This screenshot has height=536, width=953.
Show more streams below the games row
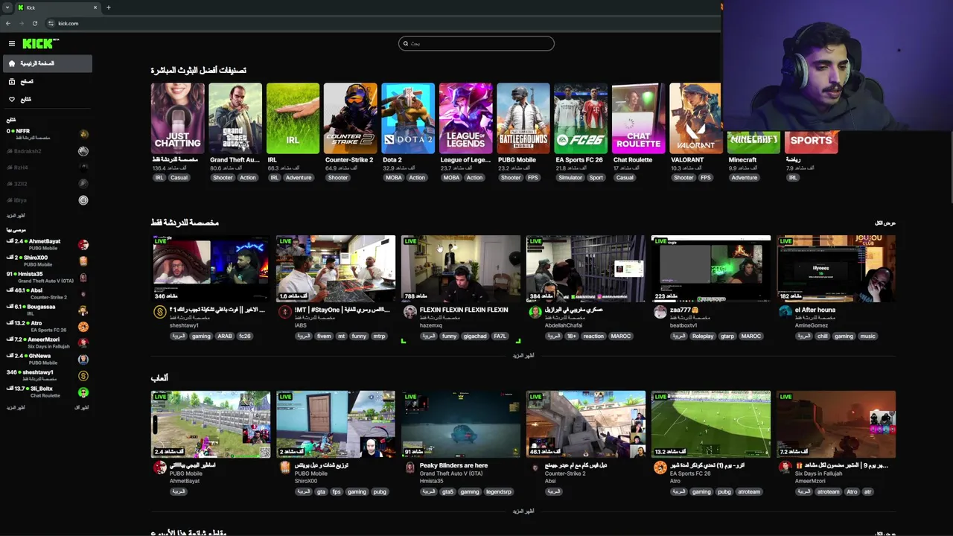[x=523, y=511]
